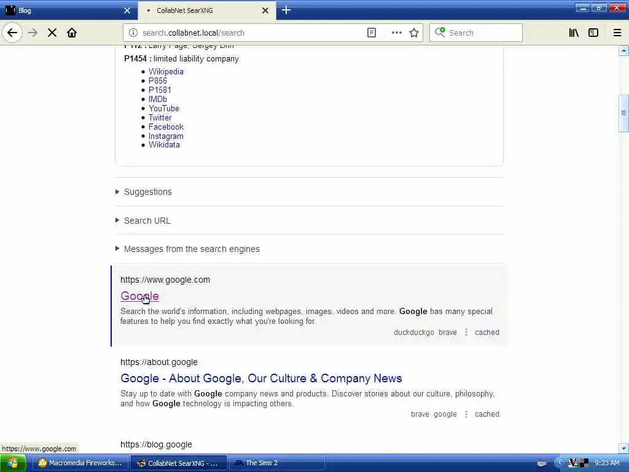Click cached link for about.google result
The width and height of the screenshot is (629, 472).
[x=487, y=414]
